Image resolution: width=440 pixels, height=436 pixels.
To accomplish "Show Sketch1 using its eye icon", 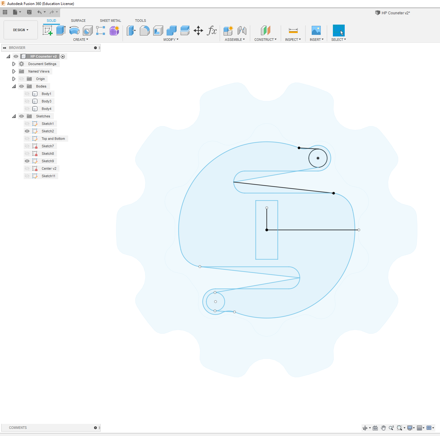I will pos(27,124).
